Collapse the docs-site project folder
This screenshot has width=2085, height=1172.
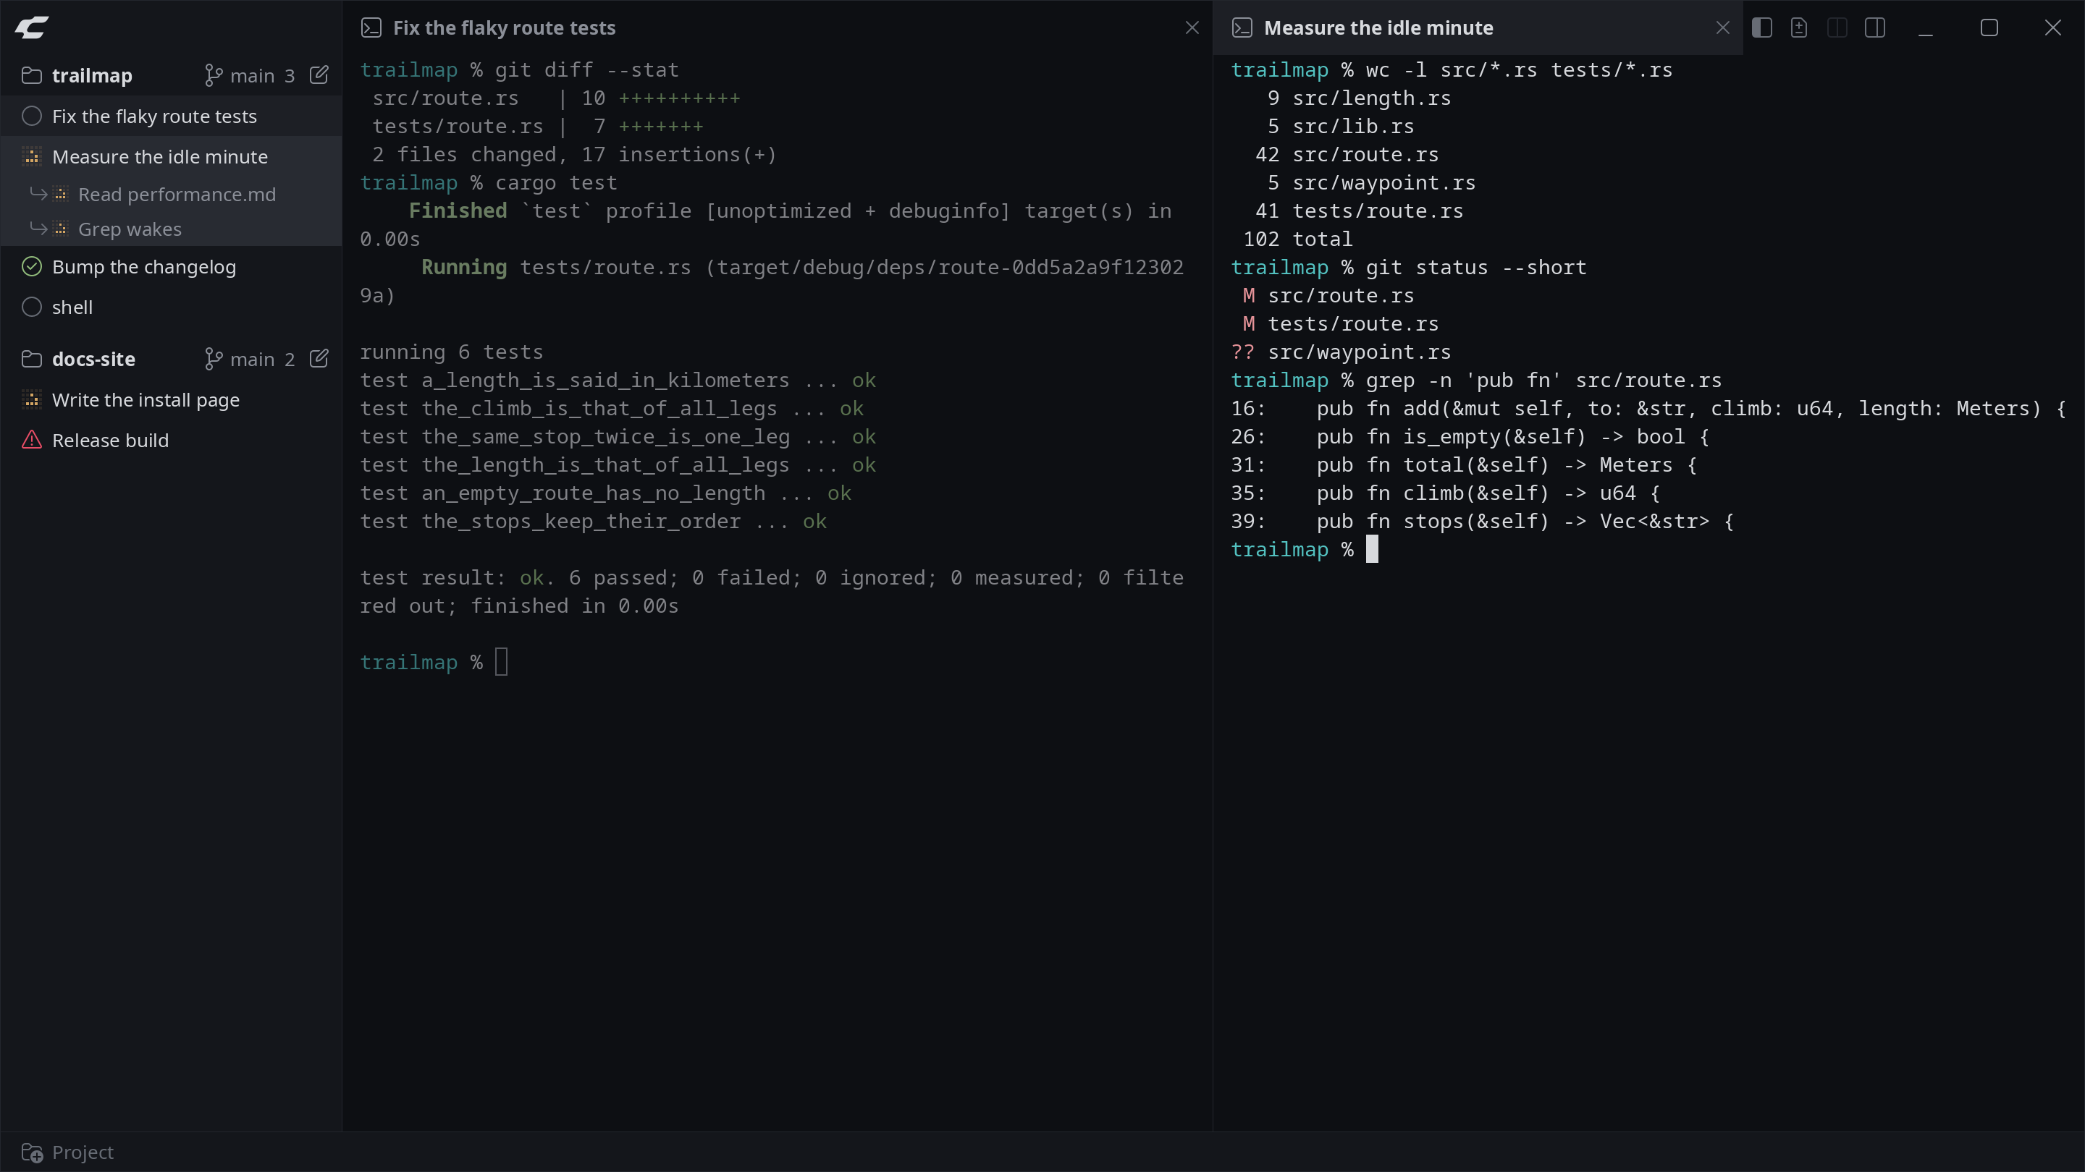(x=32, y=358)
